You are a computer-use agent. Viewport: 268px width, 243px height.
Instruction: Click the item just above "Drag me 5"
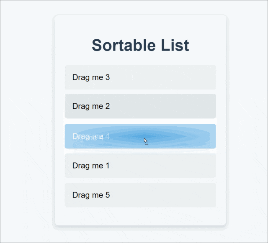pos(140,166)
